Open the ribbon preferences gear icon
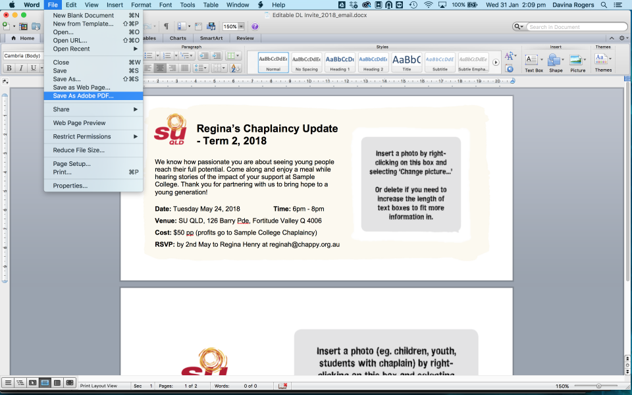Image resolution: width=632 pixels, height=395 pixels. coord(622,38)
